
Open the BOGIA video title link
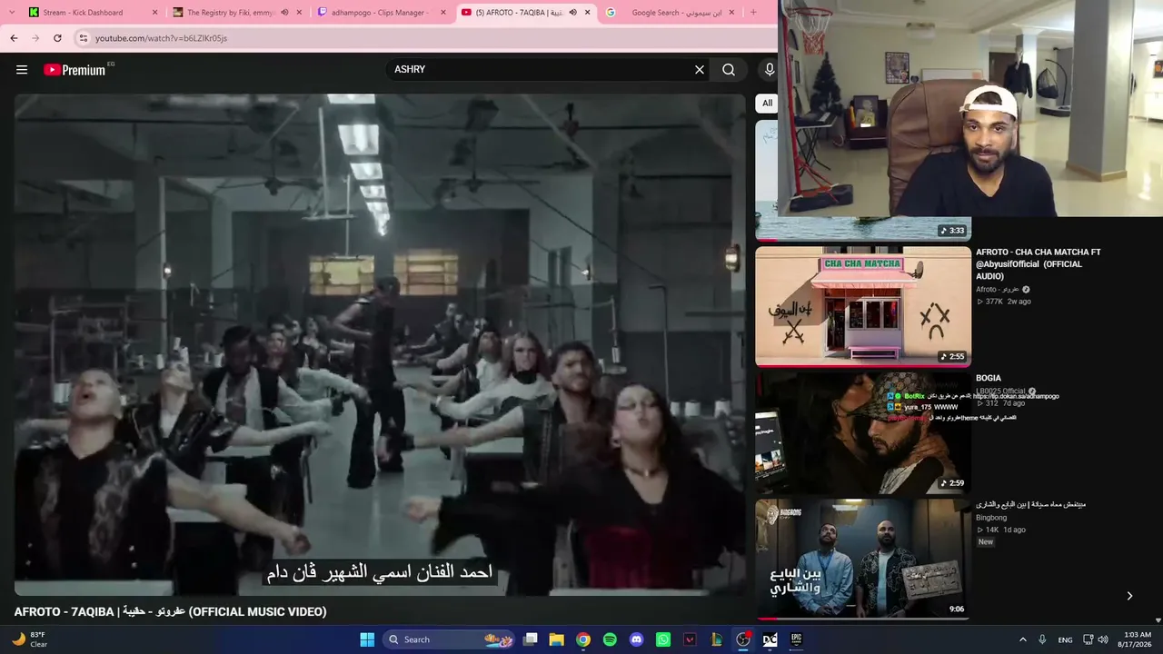(x=989, y=378)
